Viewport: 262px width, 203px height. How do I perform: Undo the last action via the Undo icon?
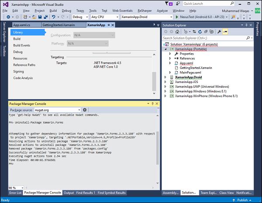click(53, 17)
